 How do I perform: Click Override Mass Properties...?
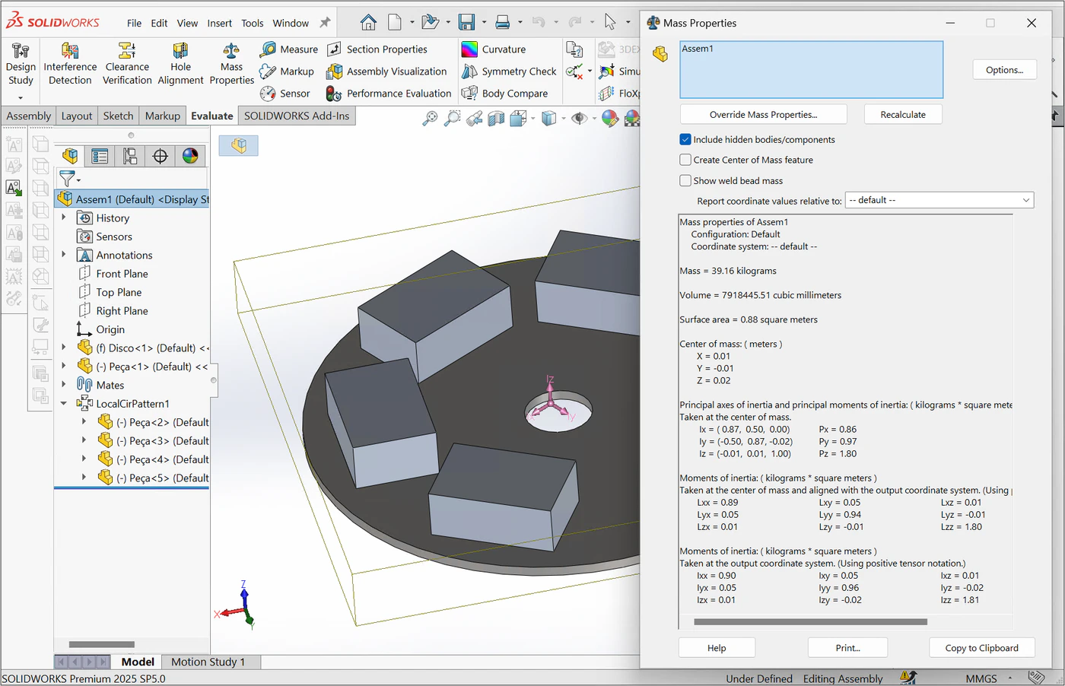point(763,114)
